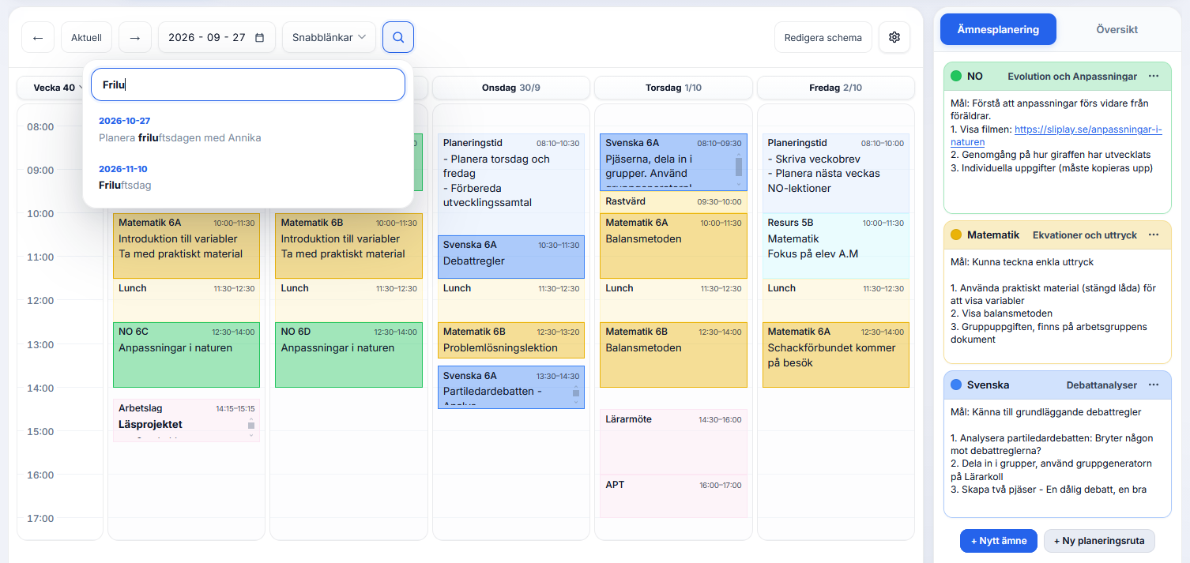
Task: Click the blue Svenska color dot
Action: pos(956,385)
